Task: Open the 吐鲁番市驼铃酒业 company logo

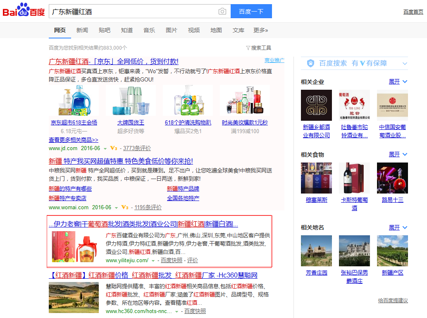Action: pos(354,105)
